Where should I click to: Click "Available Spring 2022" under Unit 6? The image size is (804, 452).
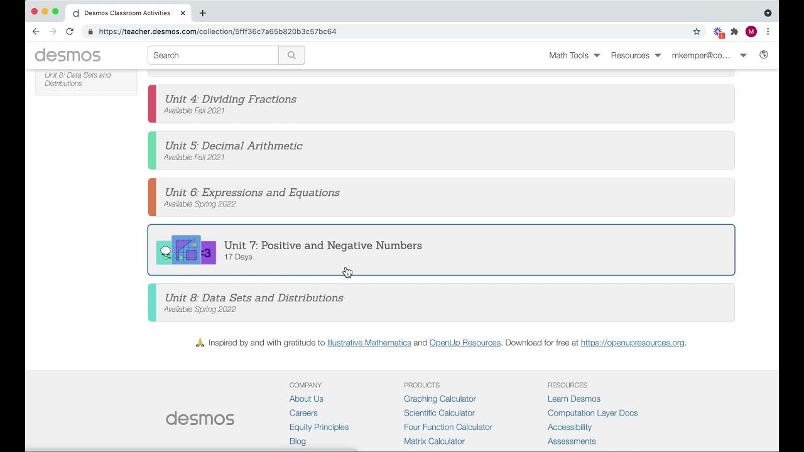(x=200, y=204)
